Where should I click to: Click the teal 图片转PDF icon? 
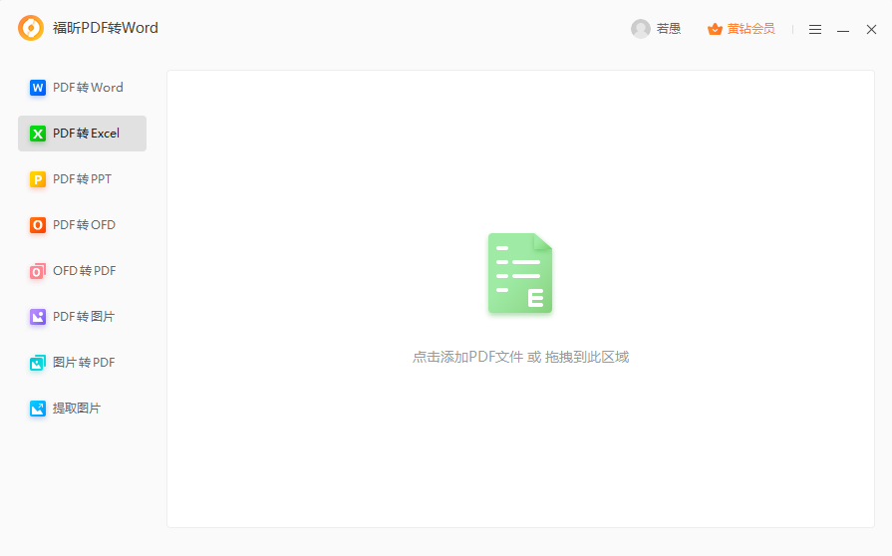click(x=38, y=363)
